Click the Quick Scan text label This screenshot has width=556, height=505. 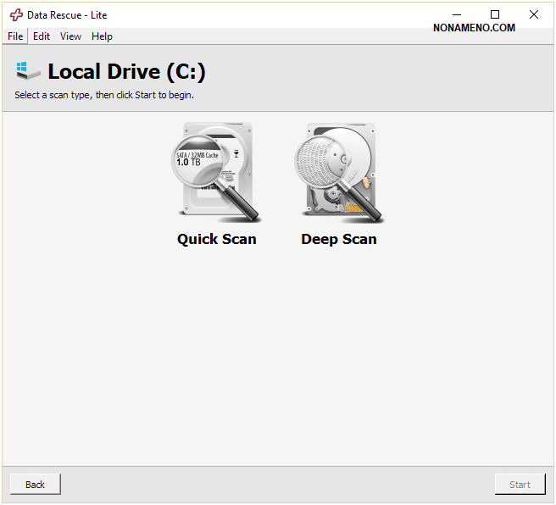[x=216, y=239]
